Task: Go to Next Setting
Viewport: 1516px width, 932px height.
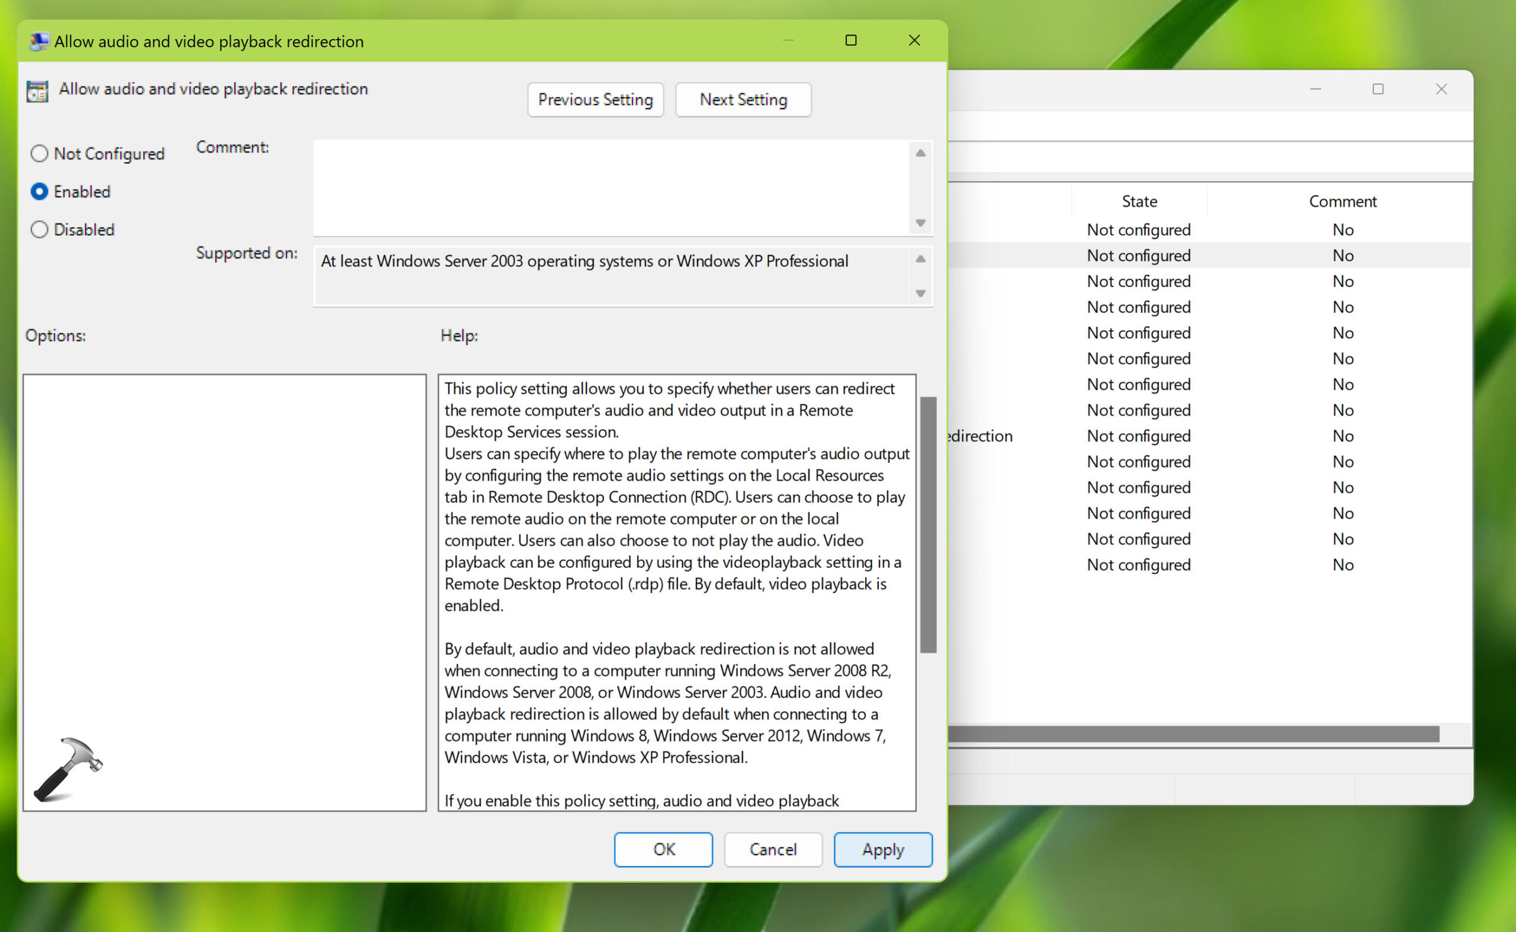Action: [x=743, y=100]
